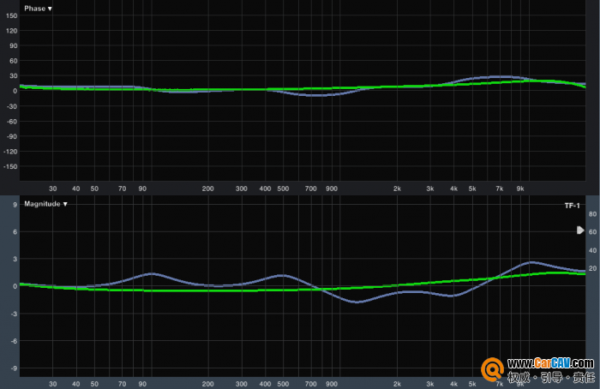This screenshot has width=600, height=389.
Task: Click blue magnitude curve peak near 9k
Action: coord(531,262)
